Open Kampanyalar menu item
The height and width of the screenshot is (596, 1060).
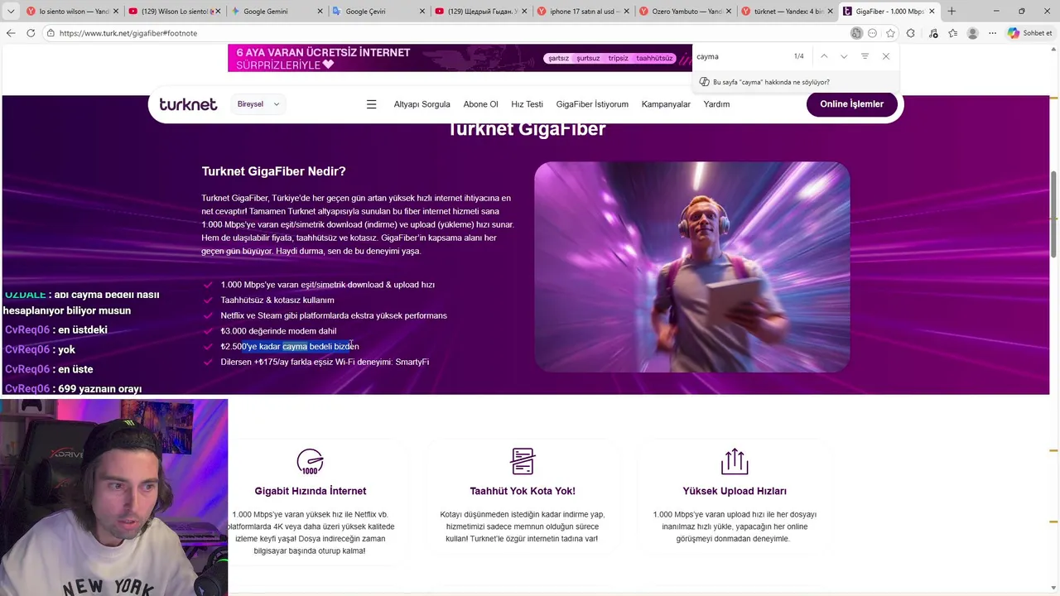pyautogui.click(x=666, y=104)
